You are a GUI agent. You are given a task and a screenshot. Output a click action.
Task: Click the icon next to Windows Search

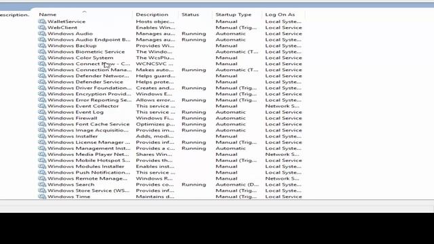pyautogui.click(x=42, y=184)
